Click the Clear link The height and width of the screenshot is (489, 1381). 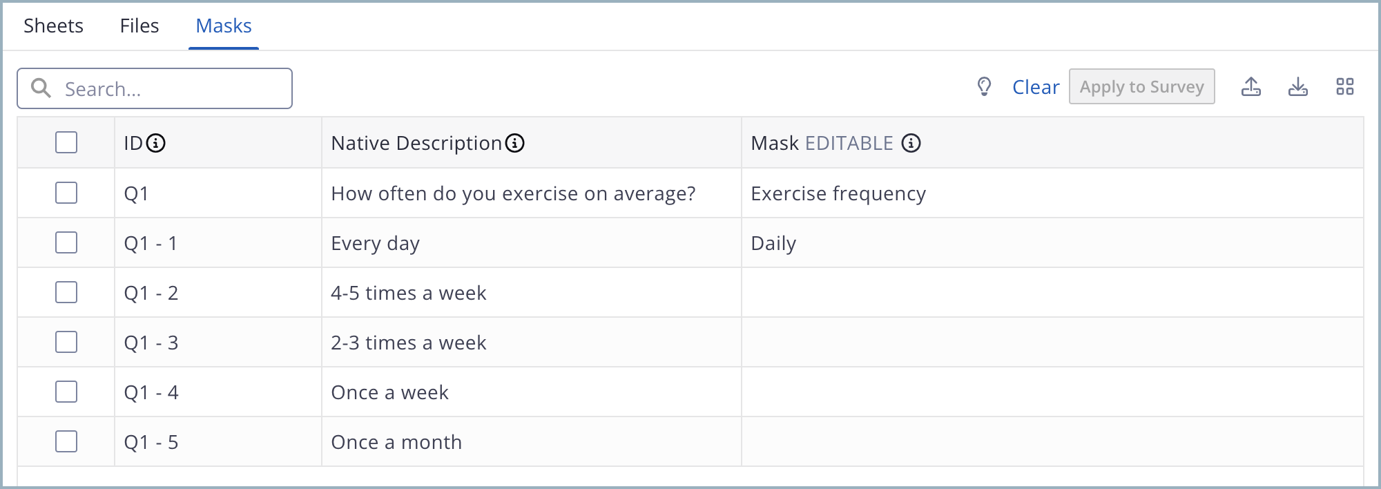(1036, 87)
